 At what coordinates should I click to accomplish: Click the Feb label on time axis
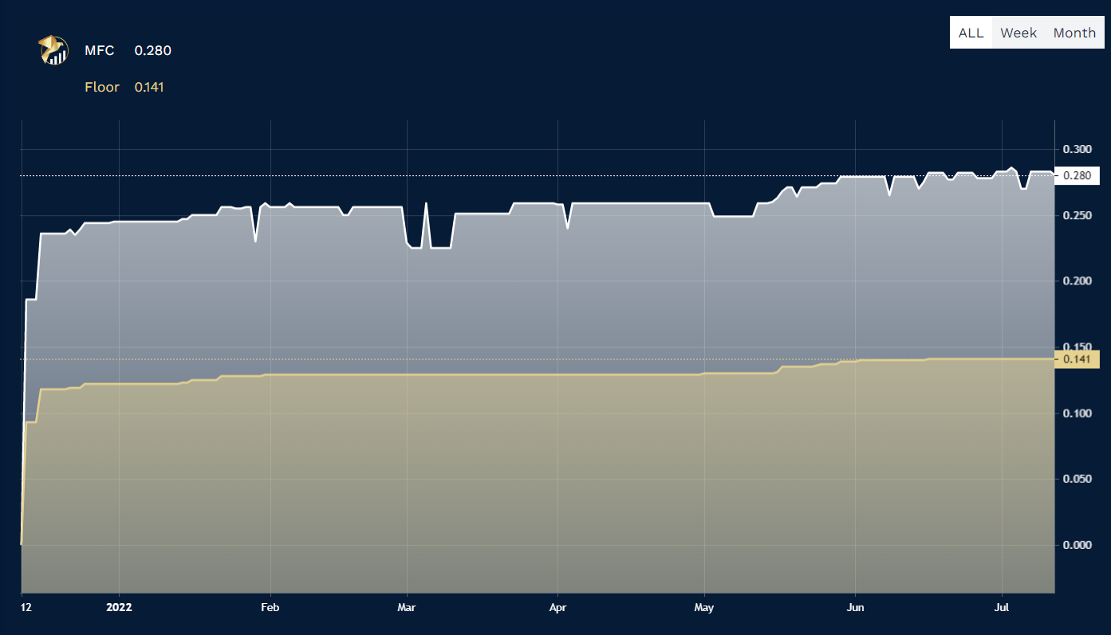pos(270,607)
